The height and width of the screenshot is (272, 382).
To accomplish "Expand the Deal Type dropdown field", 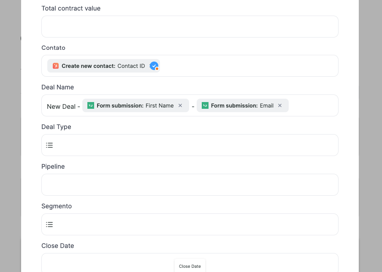I will (190, 145).
